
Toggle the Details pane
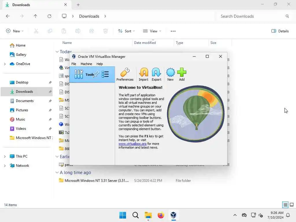(x=280, y=31)
